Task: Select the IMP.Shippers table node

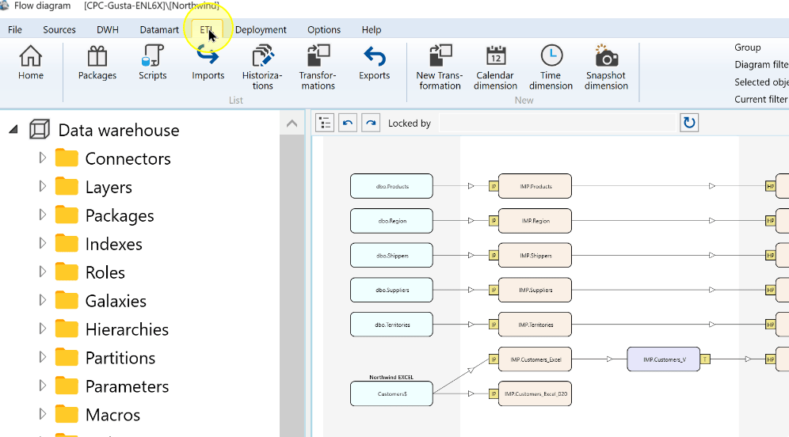Action: pyautogui.click(x=535, y=256)
